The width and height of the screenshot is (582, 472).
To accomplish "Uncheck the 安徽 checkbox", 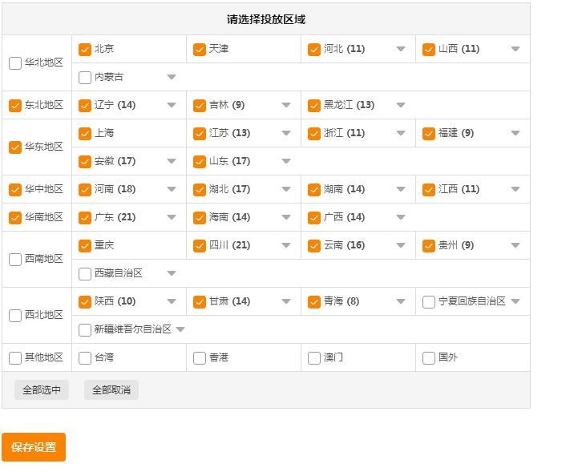I will [x=85, y=162].
